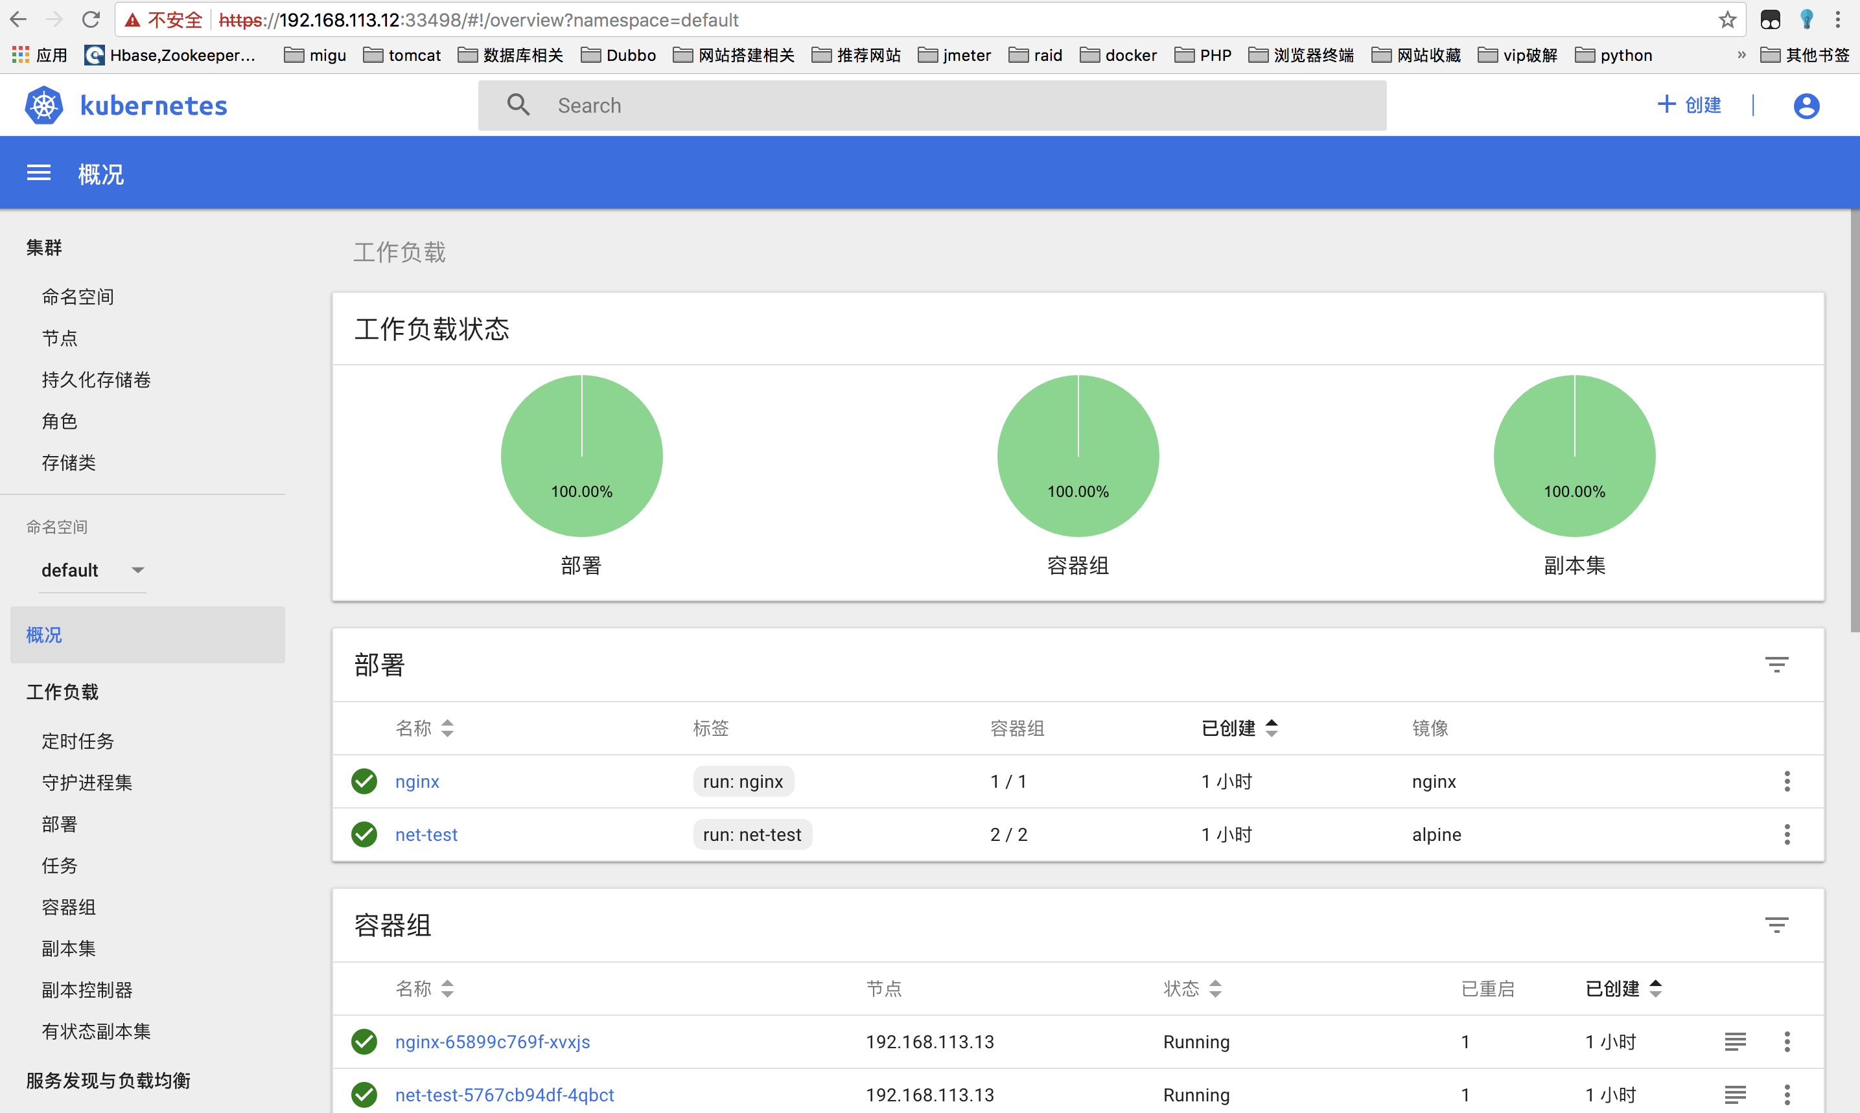Open actions menu for nginx deployment
The height and width of the screenshot is (1113, 1860).
pos(1787,781)
